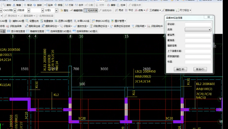Click the XL31 200X1000 vertical annotation

click(45, 60)
